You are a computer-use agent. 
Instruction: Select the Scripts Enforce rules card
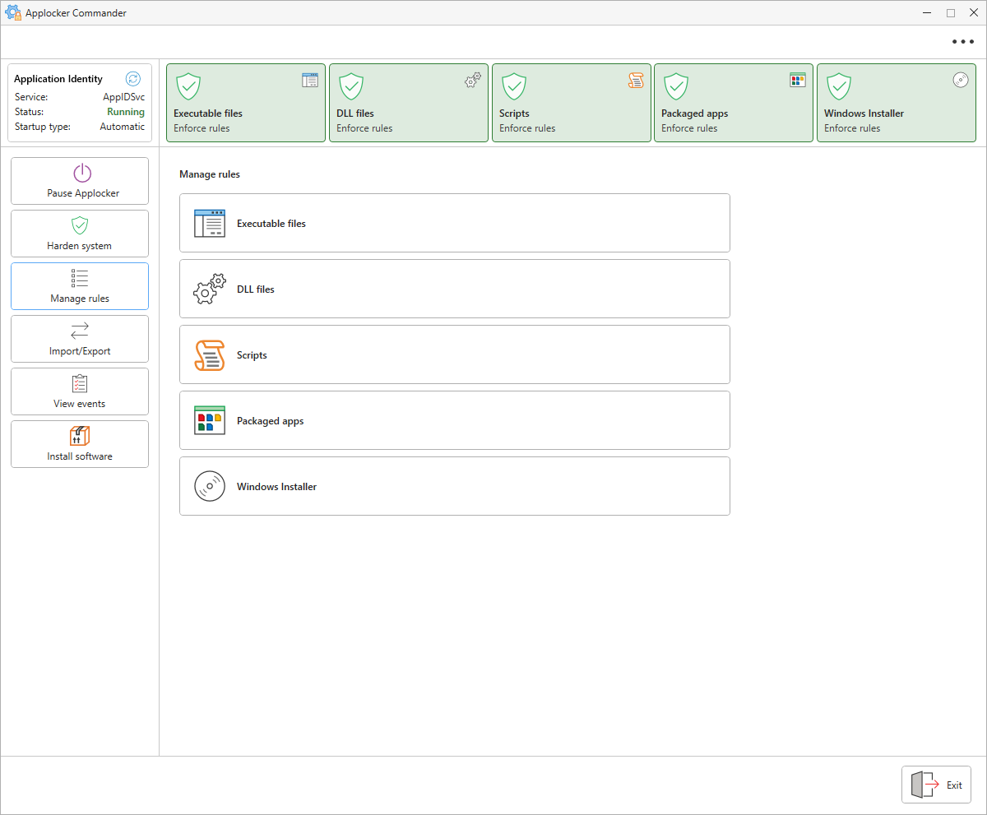point(572,103)
